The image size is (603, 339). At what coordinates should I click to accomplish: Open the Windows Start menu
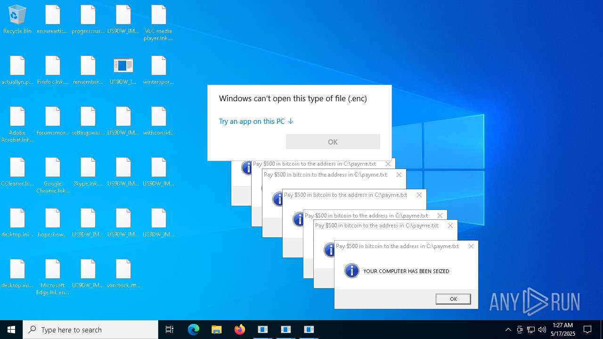click(11, 330)
